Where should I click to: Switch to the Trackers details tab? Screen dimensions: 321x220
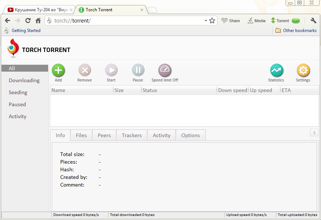132,135
